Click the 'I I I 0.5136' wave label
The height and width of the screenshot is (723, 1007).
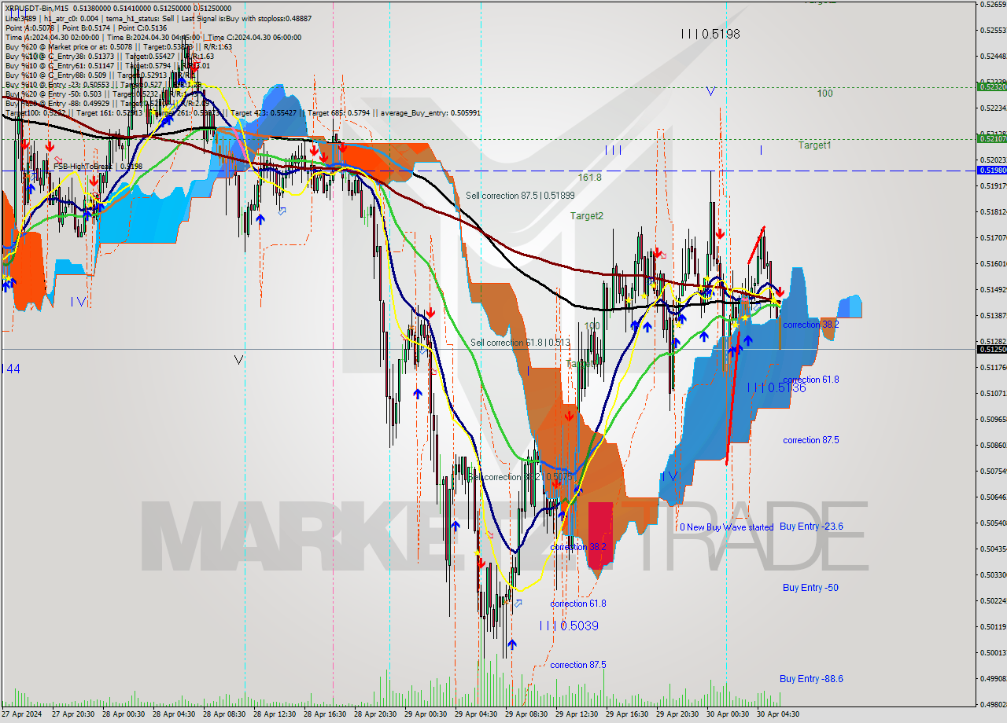pos(776,387)
